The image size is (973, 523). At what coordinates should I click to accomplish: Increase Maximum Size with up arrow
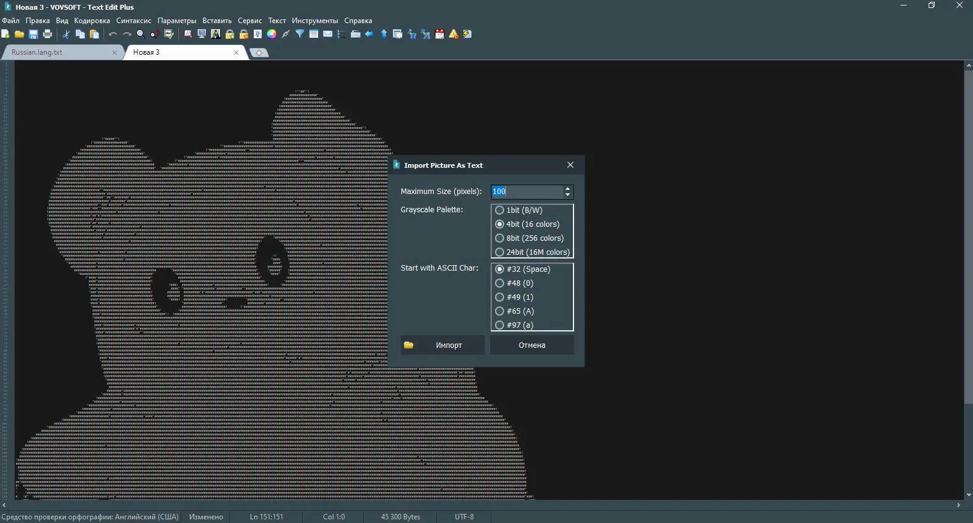568,189
